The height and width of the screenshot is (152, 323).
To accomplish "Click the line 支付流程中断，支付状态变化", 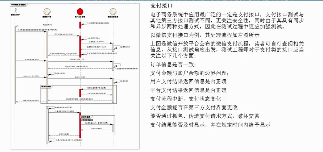I will (186, 99).
